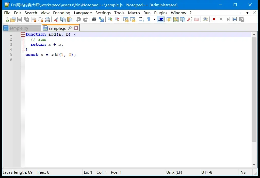Undo the last action
Image resolution: width=260 pixels, height=178 pixels.
[x=78, y=19]
